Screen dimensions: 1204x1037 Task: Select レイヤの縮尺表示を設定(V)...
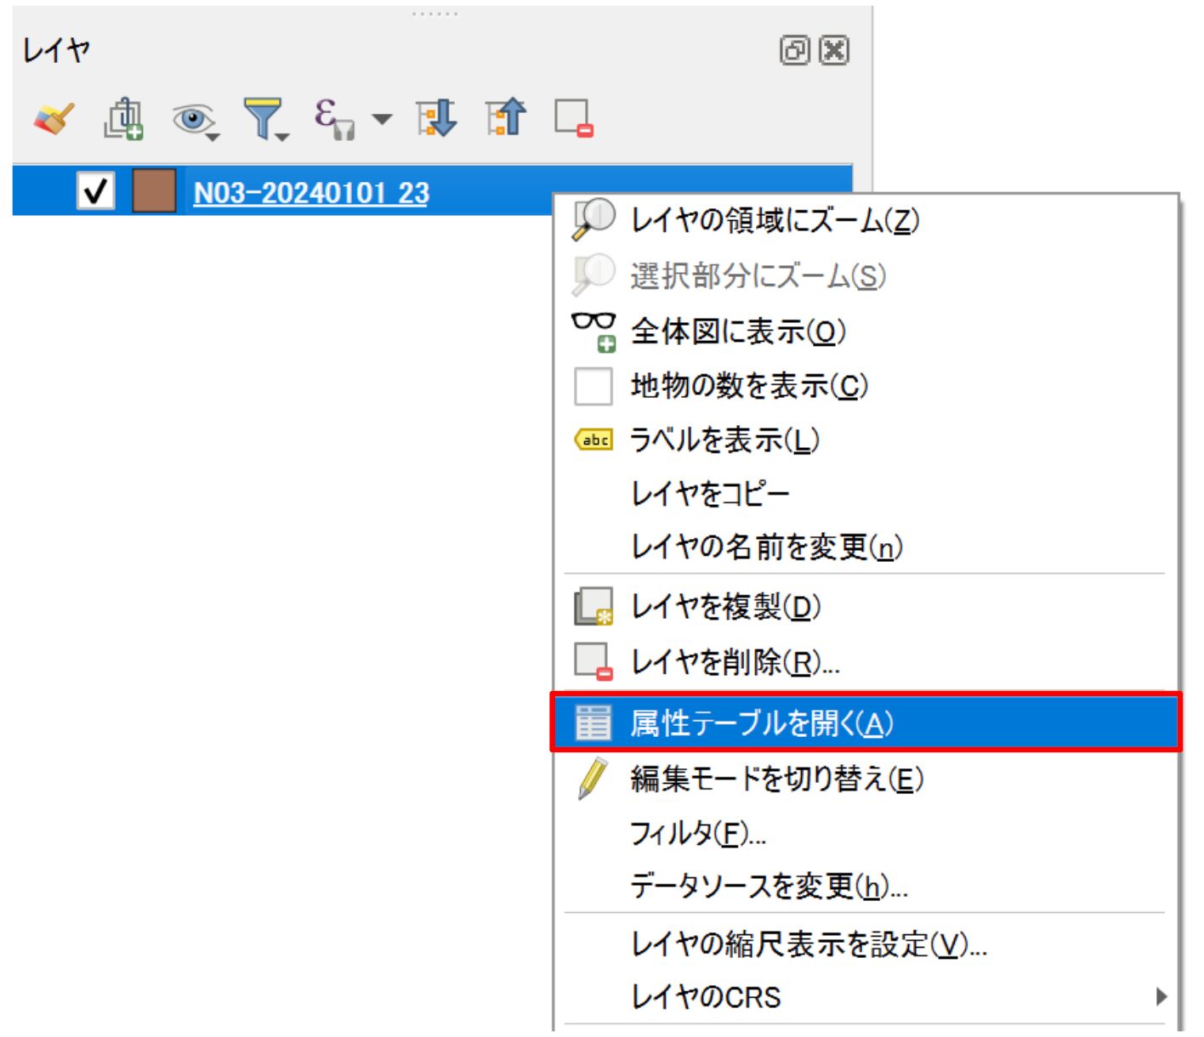(x=866, y=944)
